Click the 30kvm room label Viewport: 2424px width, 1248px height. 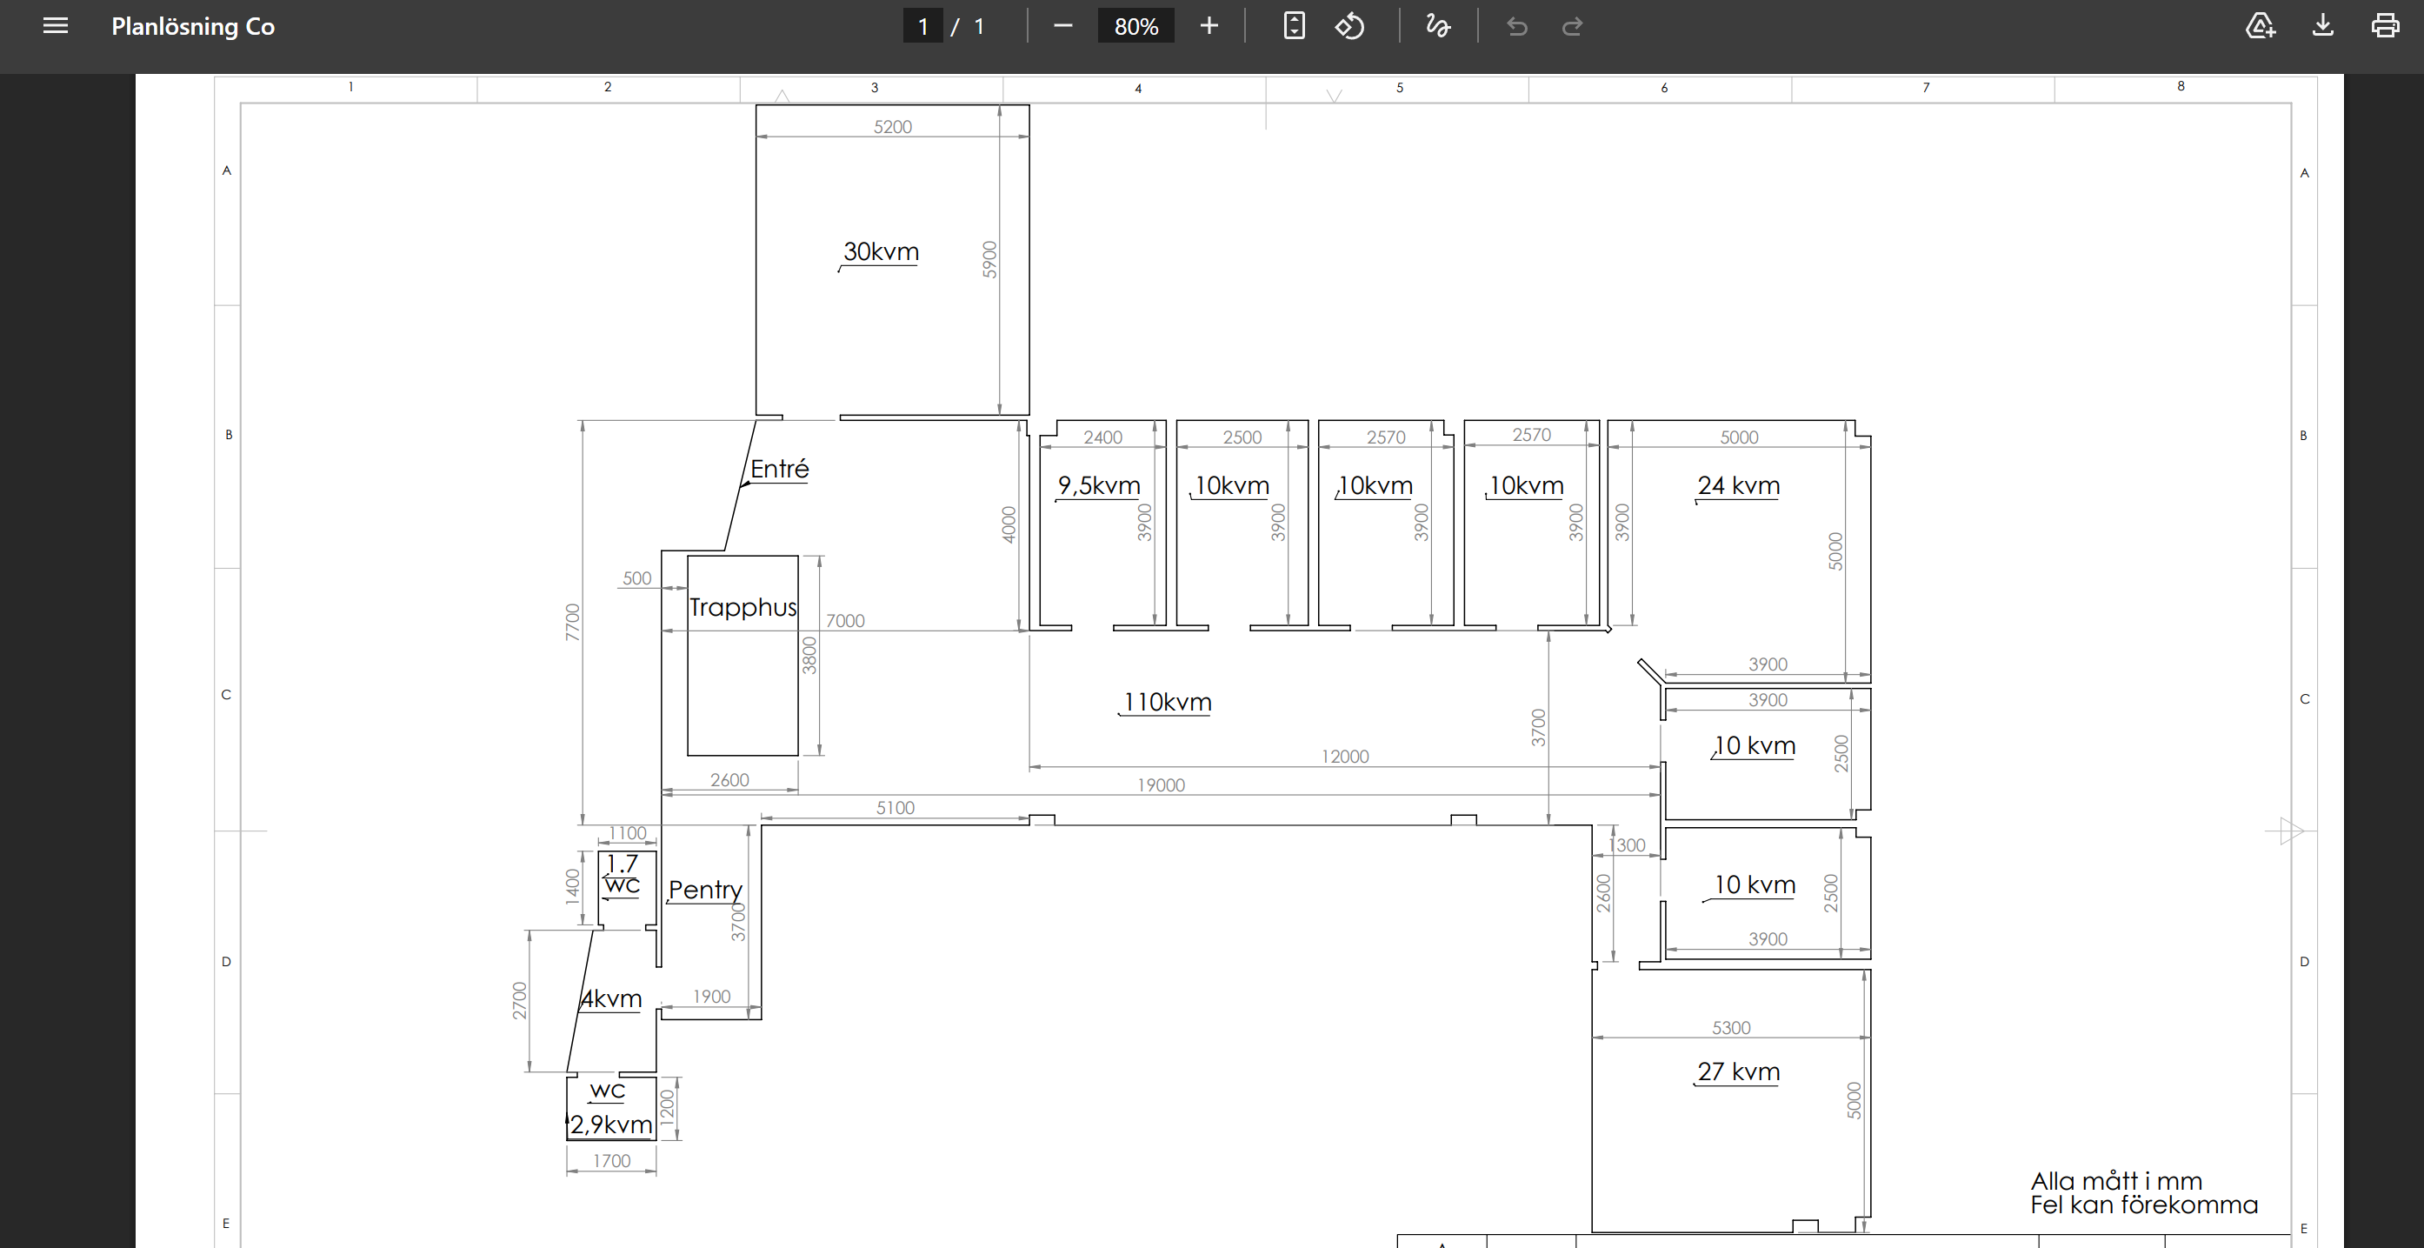coord(881,251)
